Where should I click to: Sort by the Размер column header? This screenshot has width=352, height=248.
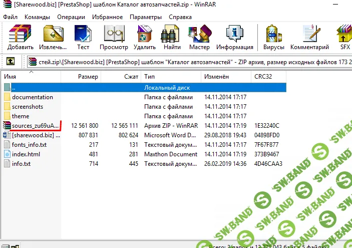coord(81,77)
